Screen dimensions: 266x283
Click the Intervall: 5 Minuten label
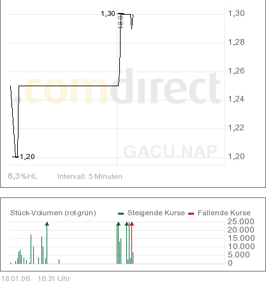[90, 176]
